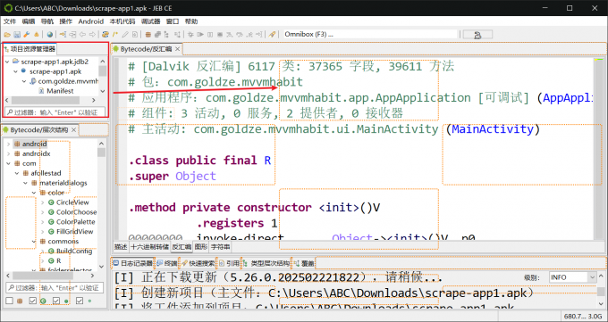Select the 日志记录器 tab
608x322 pixels.
[132, 263]
